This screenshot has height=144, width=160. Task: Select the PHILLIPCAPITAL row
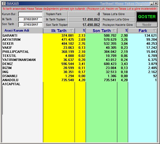tap(79, 52)
